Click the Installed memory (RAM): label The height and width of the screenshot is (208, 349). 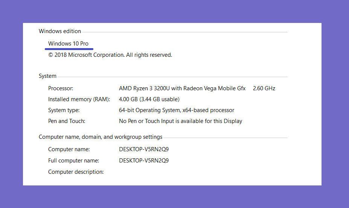click(x=79, y=99)
